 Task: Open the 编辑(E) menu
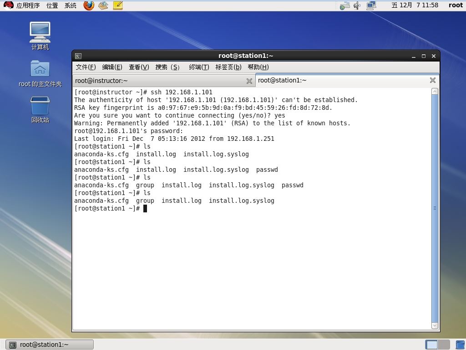click(112, 67)
